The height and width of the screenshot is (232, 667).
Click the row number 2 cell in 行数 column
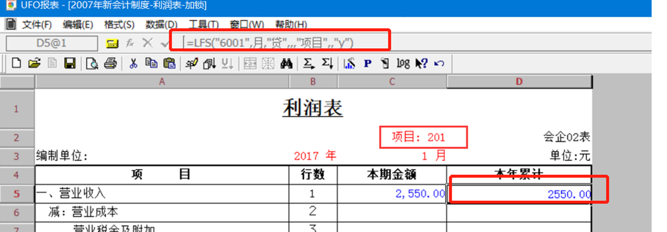[313, 212]
